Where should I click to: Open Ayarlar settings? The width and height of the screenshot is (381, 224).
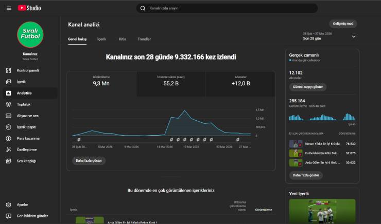pos(22,204)
